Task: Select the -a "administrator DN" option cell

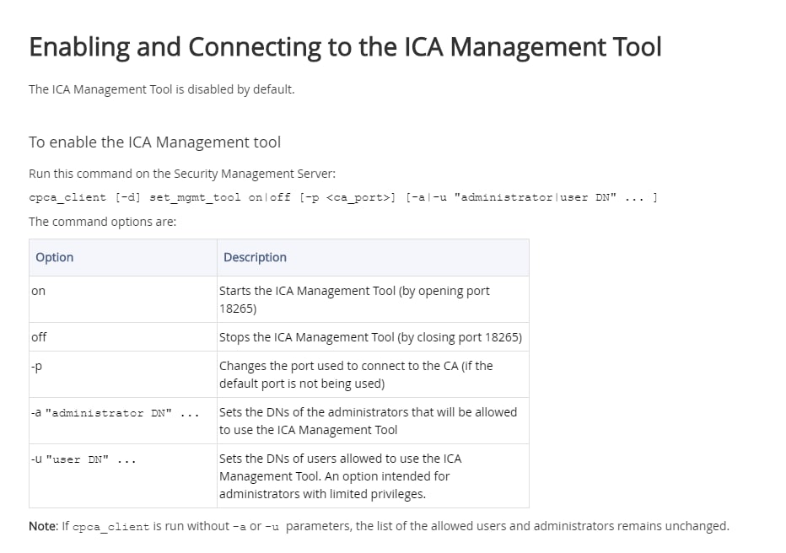Action: click(114, 412)
